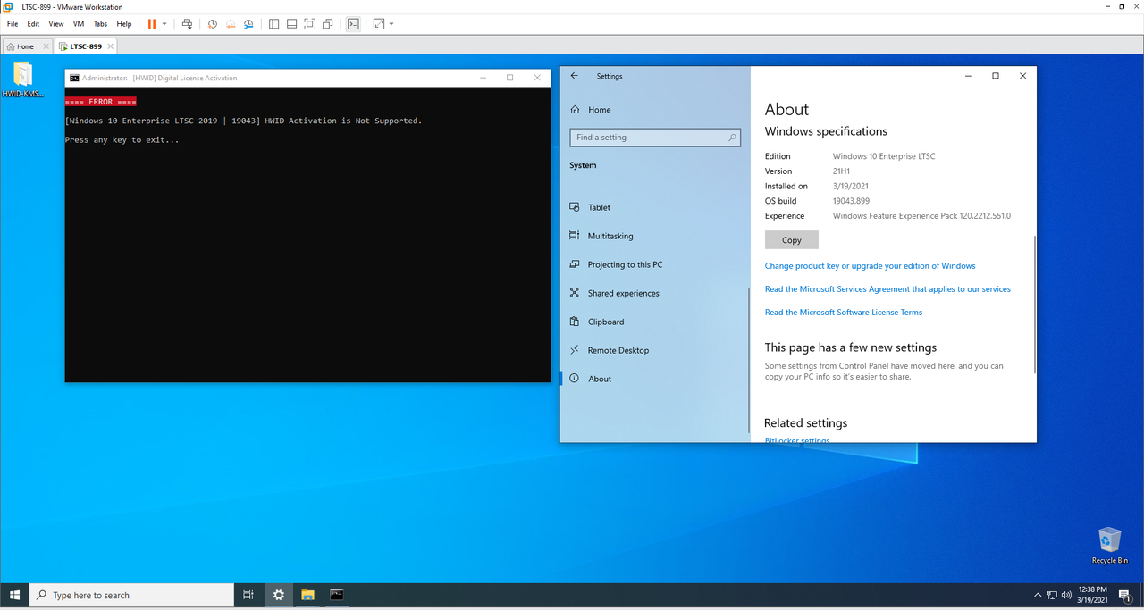Click the stretch guest display icon
This screenshot has width=1144, height=610.
tap(379, 24)
